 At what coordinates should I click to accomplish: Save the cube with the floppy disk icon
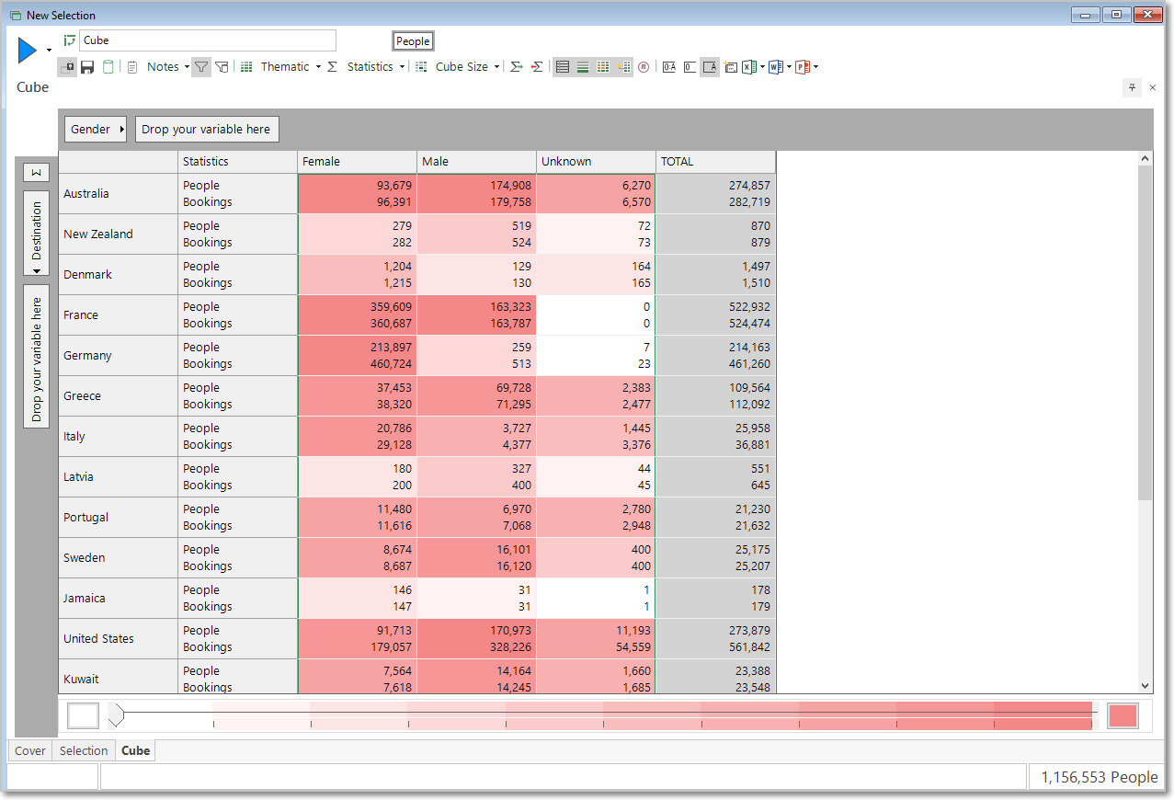coord(88,67)
